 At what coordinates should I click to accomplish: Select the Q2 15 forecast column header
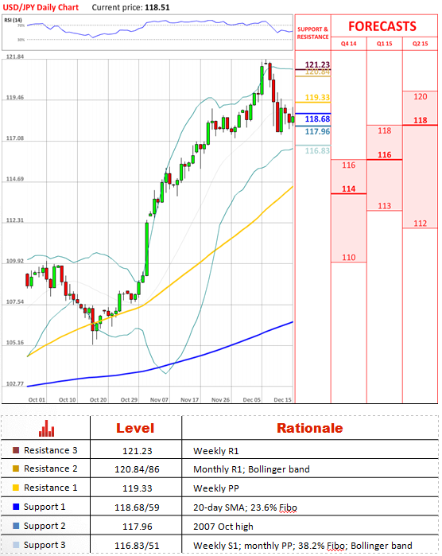click(420, 44)
